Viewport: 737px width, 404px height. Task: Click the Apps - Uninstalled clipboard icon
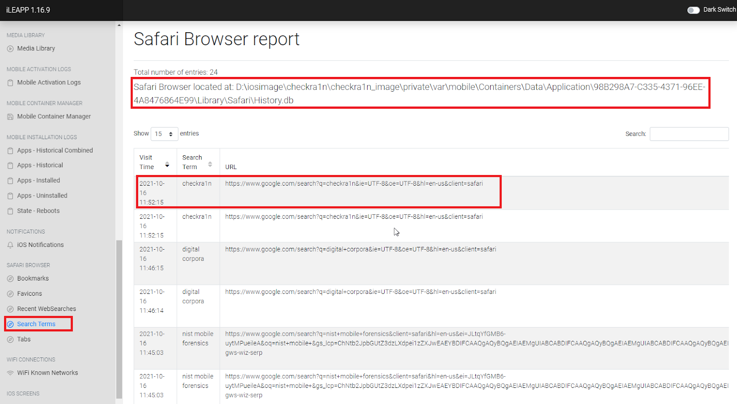coord(10,196)
